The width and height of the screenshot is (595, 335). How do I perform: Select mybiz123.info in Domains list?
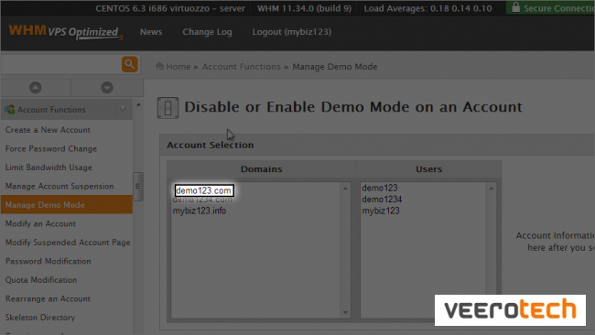200,211
